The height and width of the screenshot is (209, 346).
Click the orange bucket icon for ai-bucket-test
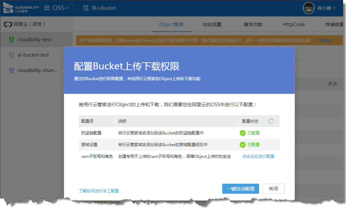coord(12,55)
